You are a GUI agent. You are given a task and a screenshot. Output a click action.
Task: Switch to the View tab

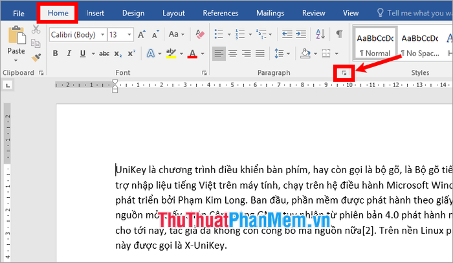(351, 14)
